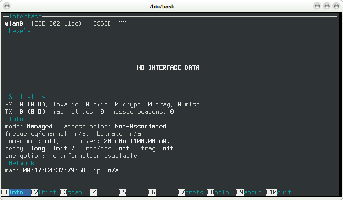Click the Managed mode value
The height and width of the screenshot is (200, 343).
click(39, 127)
